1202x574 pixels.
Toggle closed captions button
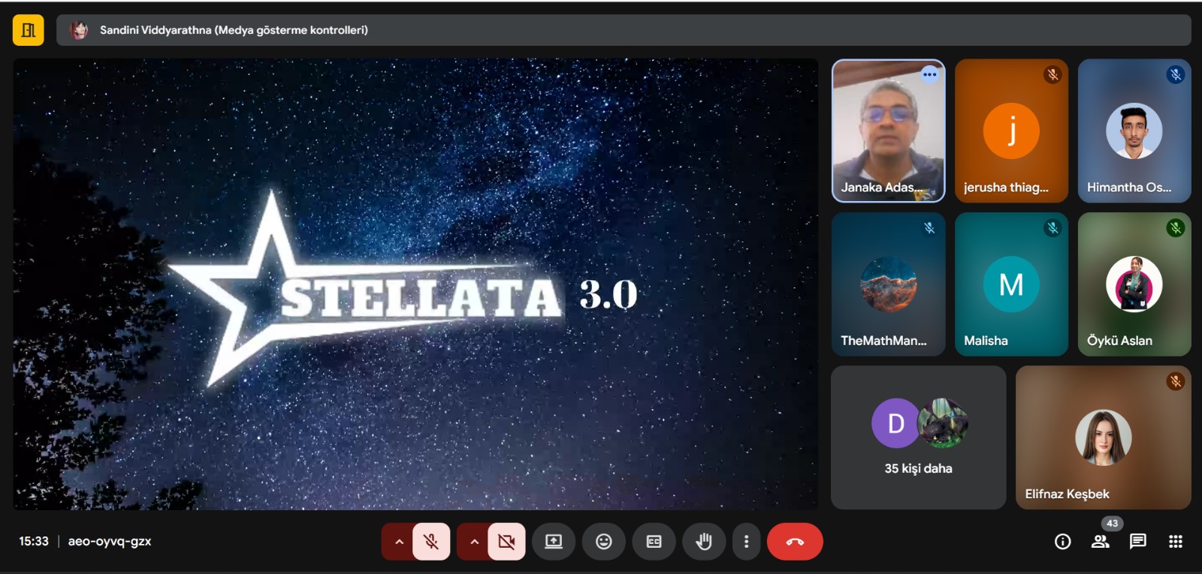654,542
